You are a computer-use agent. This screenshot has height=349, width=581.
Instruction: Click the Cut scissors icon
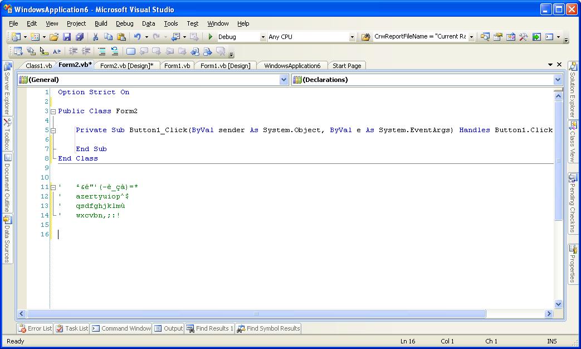coord(95,37)
